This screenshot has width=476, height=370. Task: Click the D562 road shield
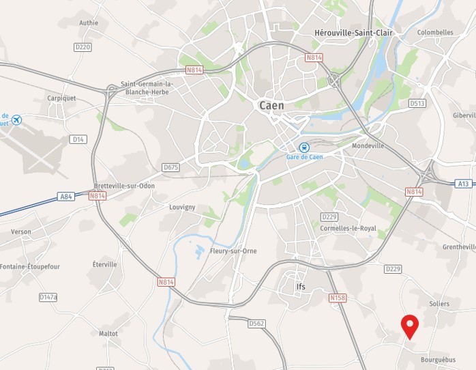click(256, 324)
